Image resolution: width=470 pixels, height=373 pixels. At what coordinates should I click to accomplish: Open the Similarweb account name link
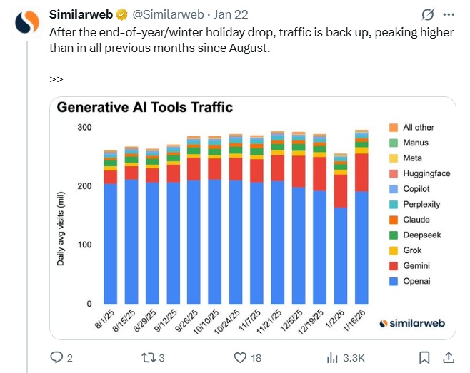coord(79,14)
